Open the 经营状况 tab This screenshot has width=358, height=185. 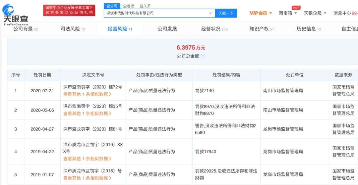[214, 29]
